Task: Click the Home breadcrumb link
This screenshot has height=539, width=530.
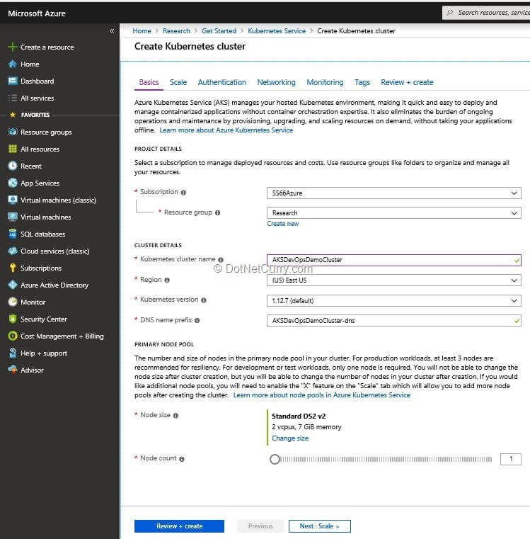Action: (142, 31)
